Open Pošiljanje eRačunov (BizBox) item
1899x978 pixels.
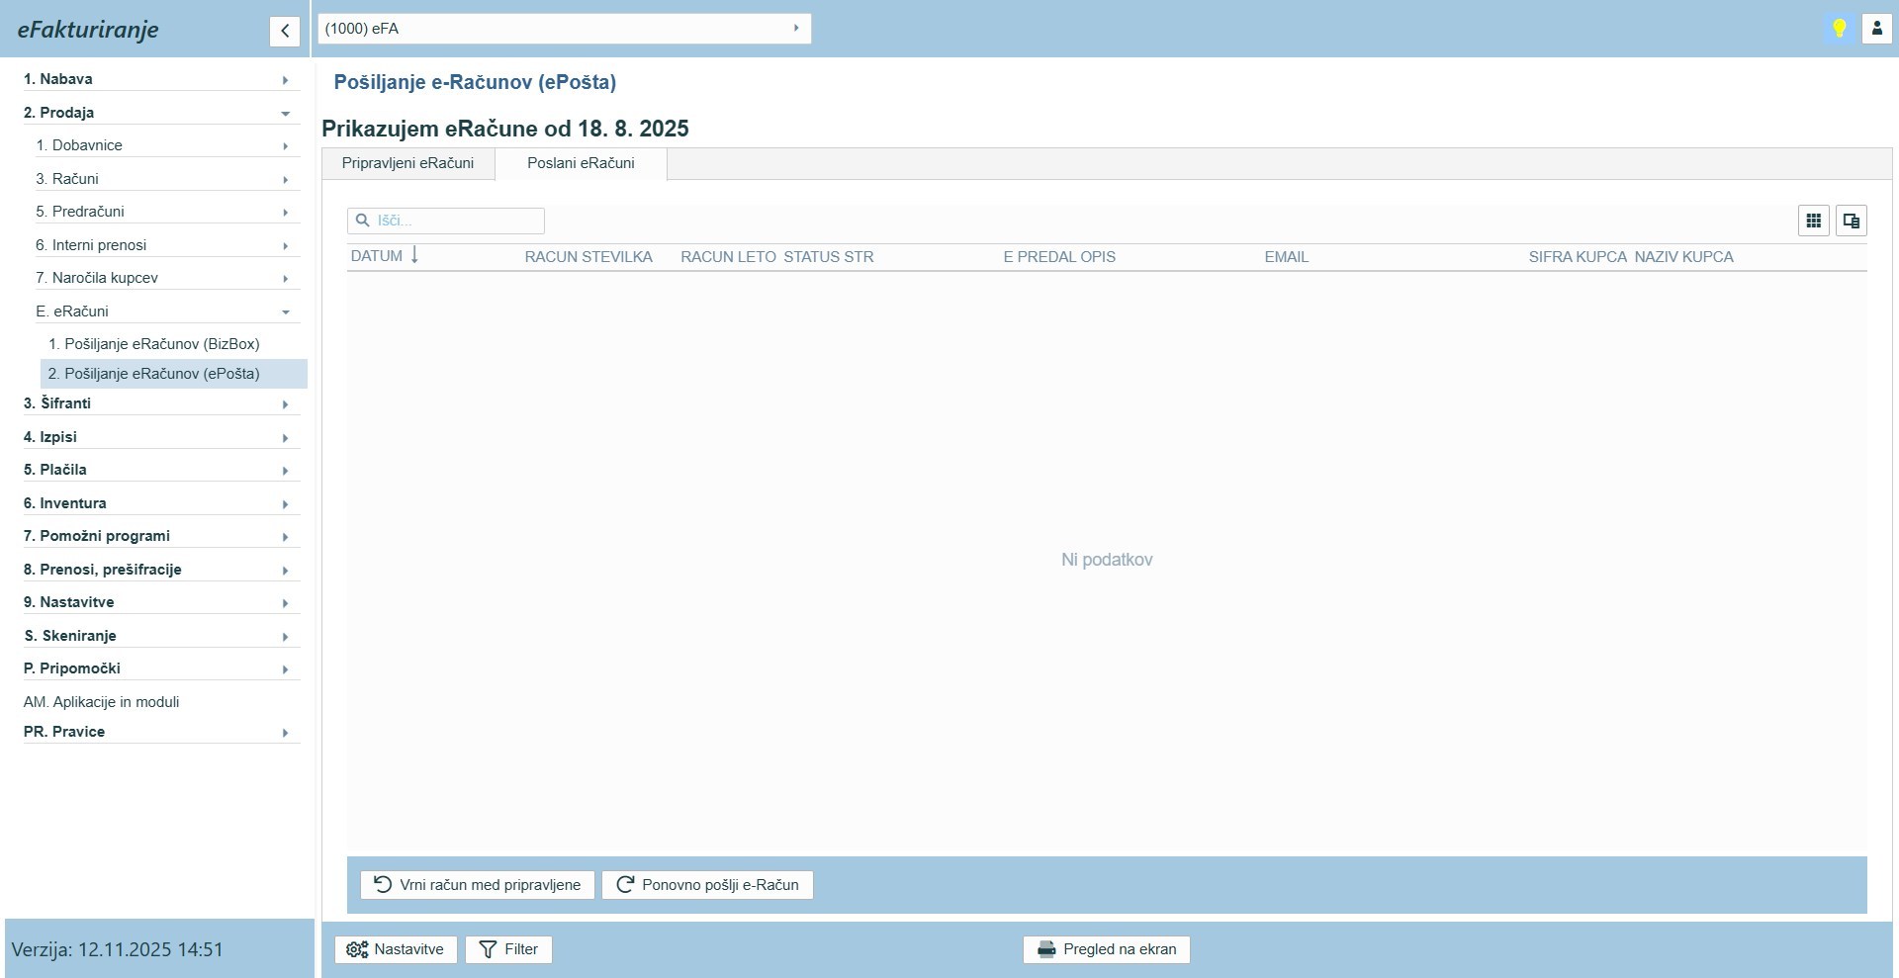pyautogui.click(x=162, y=344)
